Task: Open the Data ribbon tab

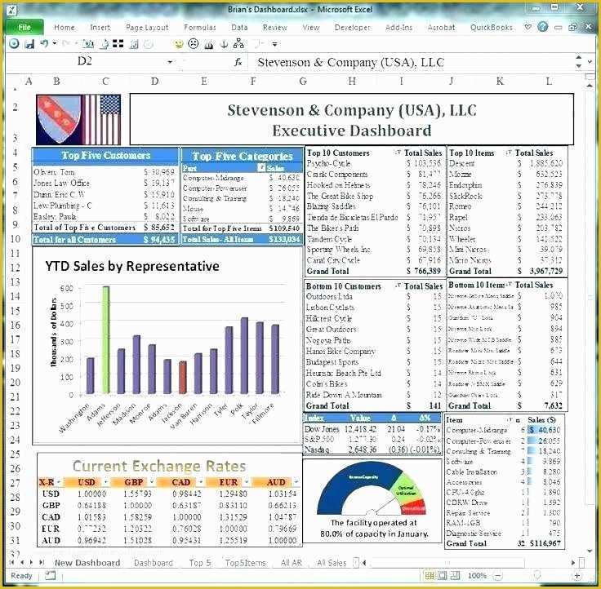Action: (239, 27)
